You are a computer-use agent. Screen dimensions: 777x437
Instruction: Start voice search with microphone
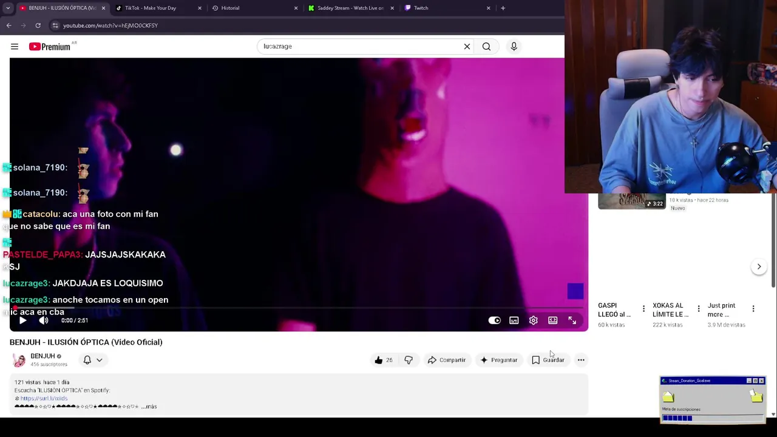point(514,46)
